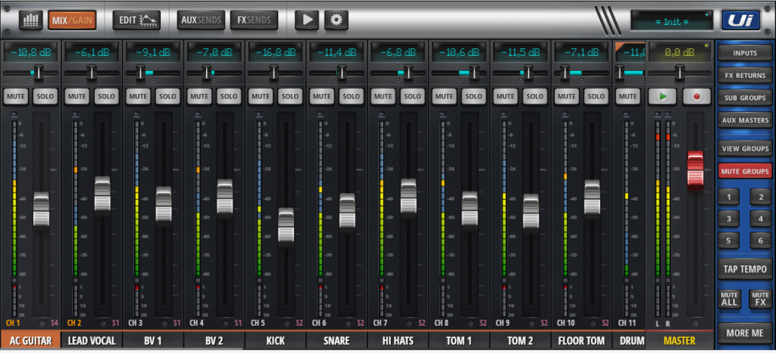Open MORE ME
The image size is (776, 353).
pyautogui.click(x=745, y=333)
